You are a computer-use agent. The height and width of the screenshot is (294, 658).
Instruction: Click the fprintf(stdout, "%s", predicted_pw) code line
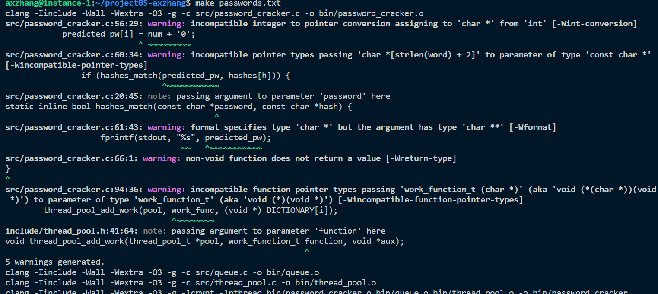[x=185, y=138]
